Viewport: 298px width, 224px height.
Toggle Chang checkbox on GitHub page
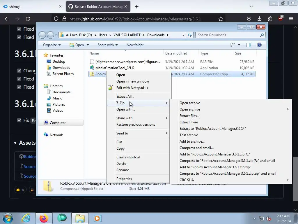coord(19,71)
